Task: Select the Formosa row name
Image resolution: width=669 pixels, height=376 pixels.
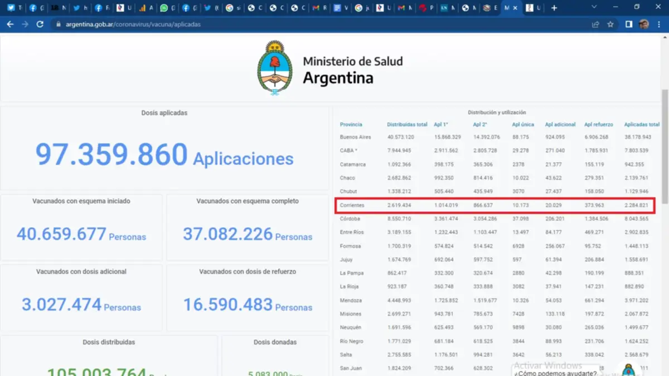Action: click(350, 246)
